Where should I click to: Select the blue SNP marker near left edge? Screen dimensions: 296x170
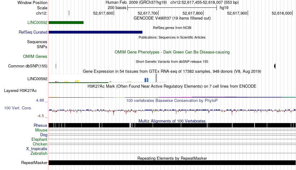56,66
